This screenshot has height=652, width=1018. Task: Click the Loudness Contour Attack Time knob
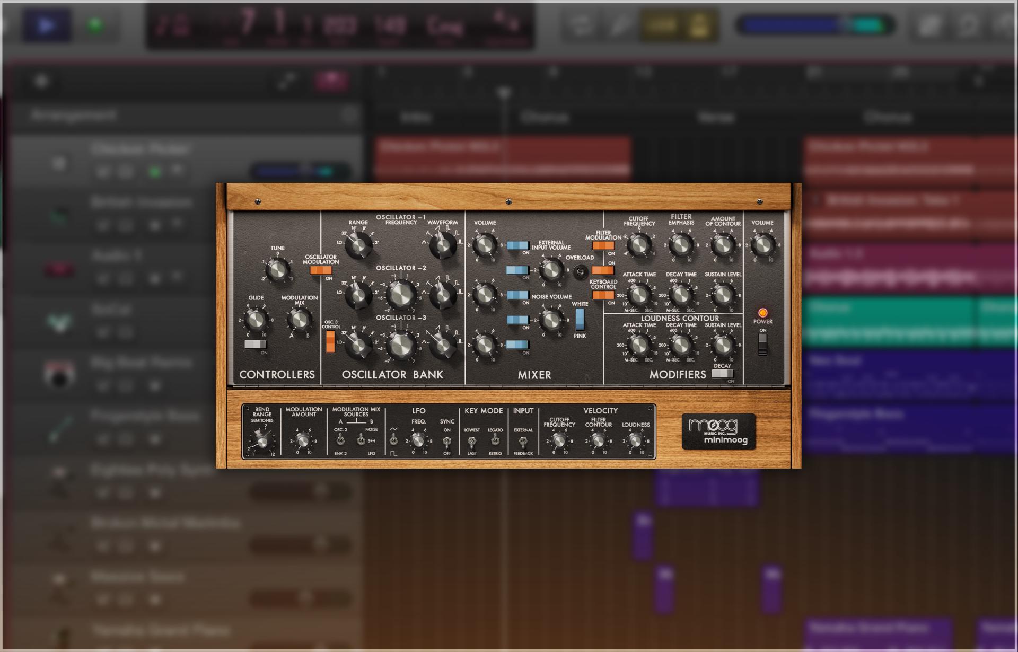pyautogui.click(x=639, y=344)
